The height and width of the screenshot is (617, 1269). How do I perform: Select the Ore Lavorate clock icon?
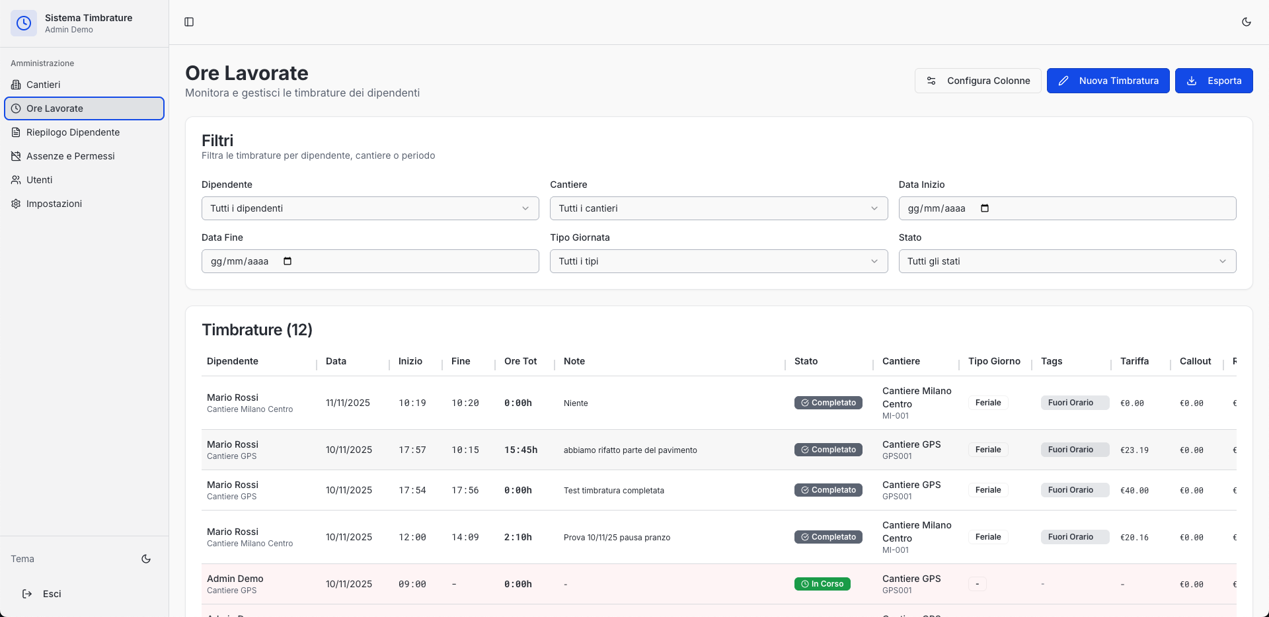point(16,108)
